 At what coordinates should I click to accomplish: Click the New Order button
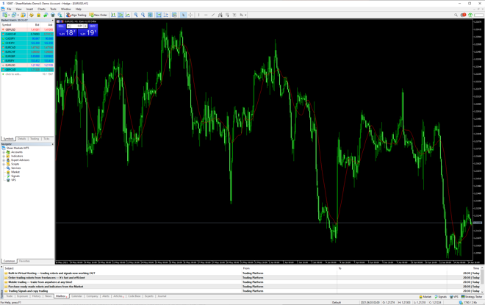click(98, 15)
